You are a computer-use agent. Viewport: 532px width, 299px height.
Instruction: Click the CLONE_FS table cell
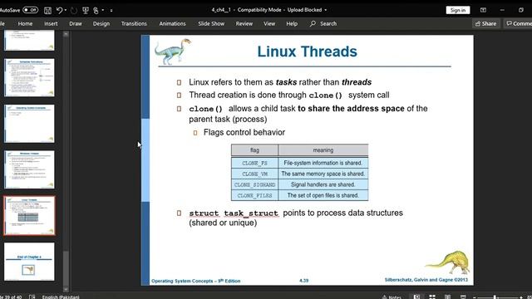click(x=255, y=163)
